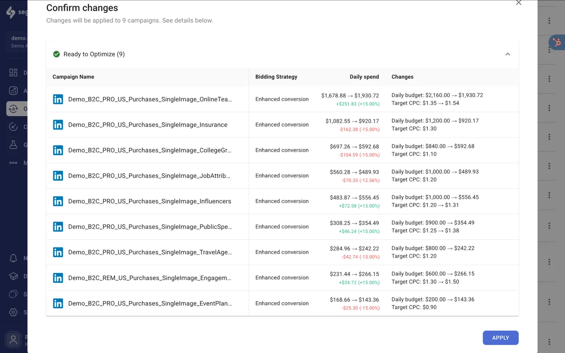Open the Analytics sidebar icon
Screen dimensions: 565x353
pyautogui.click(x=13, y=90)
